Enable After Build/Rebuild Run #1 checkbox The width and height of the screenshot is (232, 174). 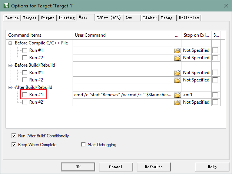[25, 95]
